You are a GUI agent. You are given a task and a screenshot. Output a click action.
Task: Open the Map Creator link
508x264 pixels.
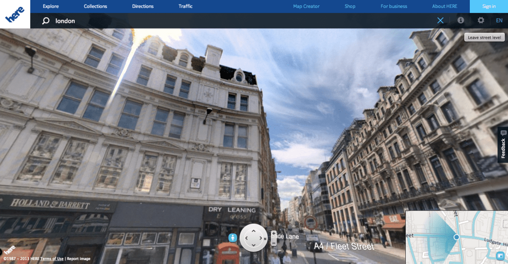point(306,6)
